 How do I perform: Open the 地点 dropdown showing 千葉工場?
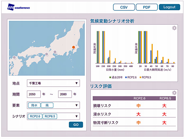click(53, 83)
